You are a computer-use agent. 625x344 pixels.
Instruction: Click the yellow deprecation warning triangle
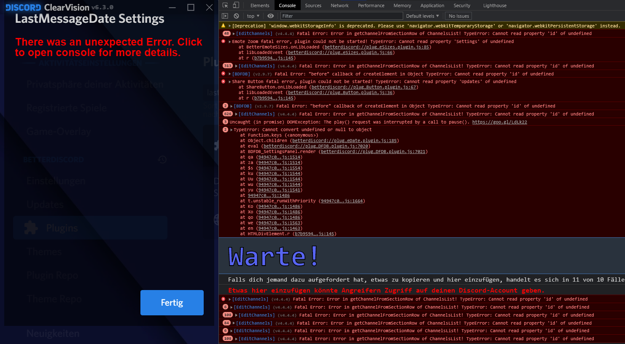223,25
